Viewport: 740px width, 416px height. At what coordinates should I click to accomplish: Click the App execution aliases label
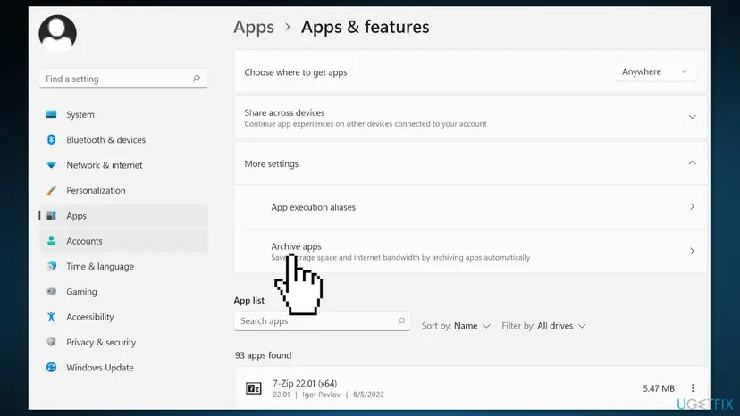[313, 207]
